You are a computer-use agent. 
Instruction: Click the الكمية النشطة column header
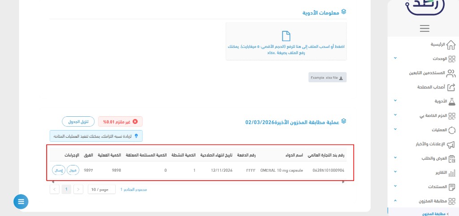[183, 155]
